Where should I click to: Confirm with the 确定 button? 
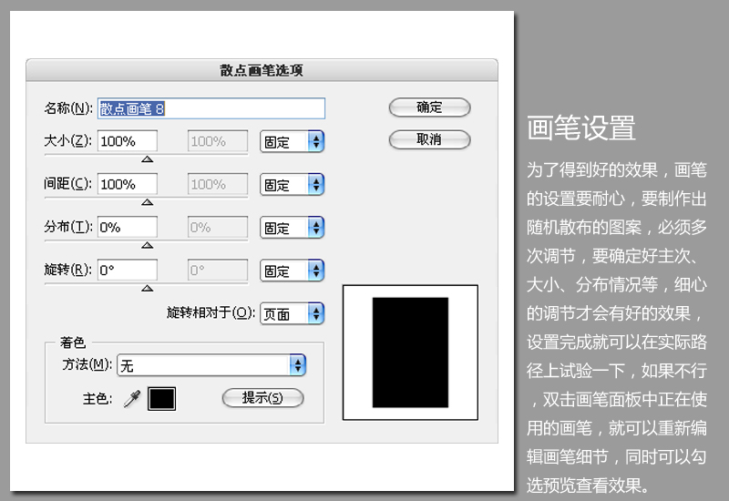[429, 107]
